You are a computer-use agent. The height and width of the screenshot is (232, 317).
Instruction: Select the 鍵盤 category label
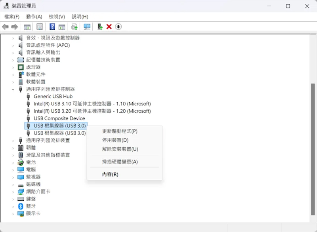tap(31, 199)
